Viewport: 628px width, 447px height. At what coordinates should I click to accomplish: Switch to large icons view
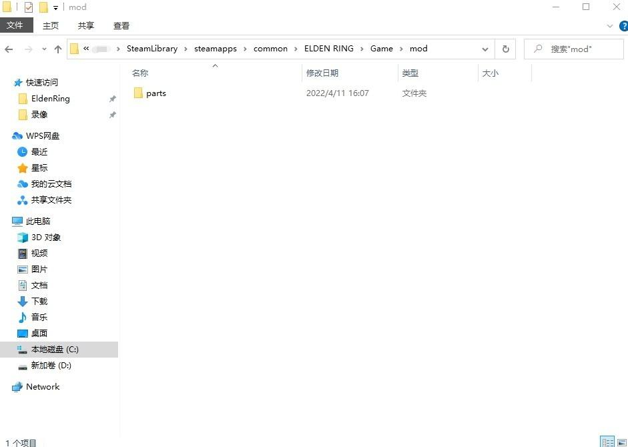tap(621, 442)
